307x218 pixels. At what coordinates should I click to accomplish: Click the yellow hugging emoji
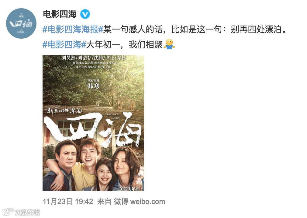point(169,44)
